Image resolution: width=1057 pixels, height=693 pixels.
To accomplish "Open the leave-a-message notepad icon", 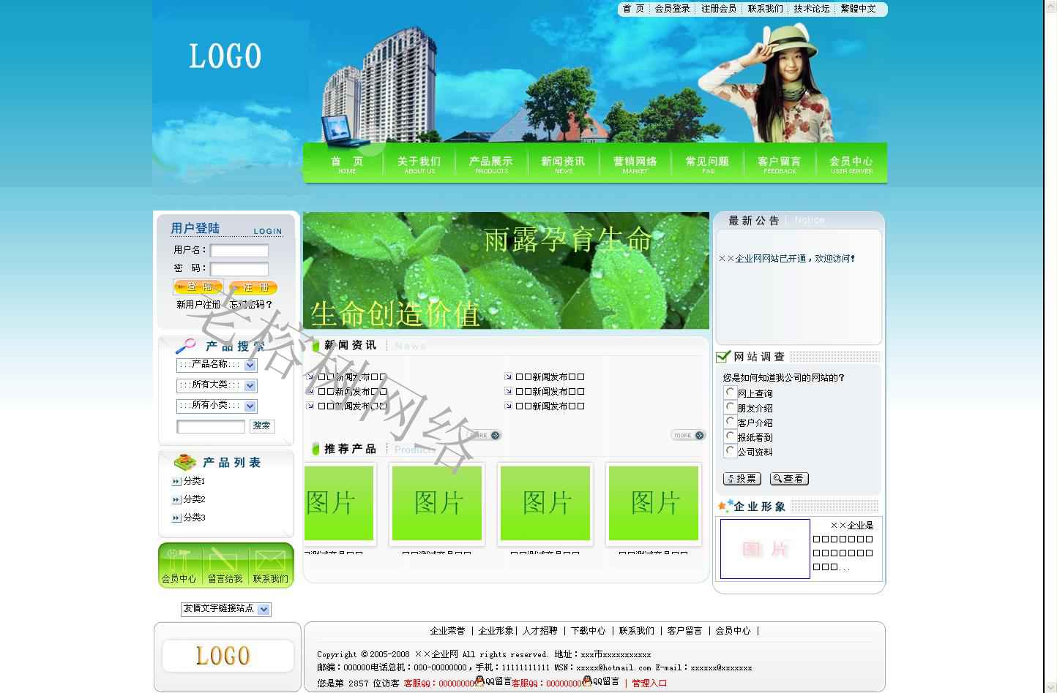I will (224, 561).
